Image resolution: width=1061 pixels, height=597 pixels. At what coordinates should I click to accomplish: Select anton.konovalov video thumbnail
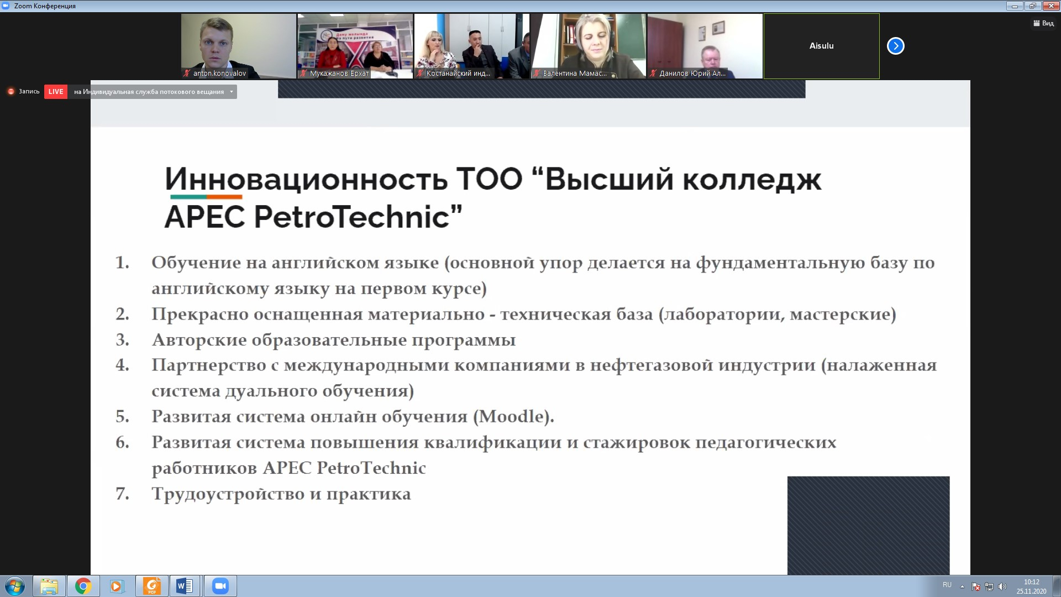pyautogui.click(x=239, y=46)
